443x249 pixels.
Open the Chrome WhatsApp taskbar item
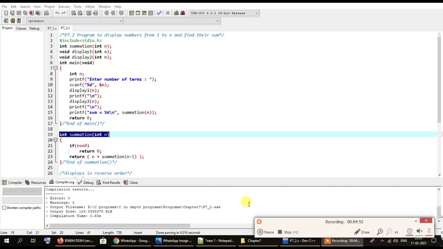click(x=132, y=241)
